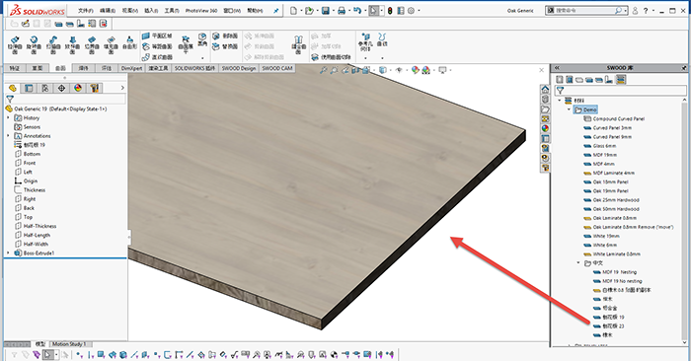Viewport: 691px width, 361px height.
Task: Select the Extruded Surface tool in the ribbon
Action: (15, 44)
